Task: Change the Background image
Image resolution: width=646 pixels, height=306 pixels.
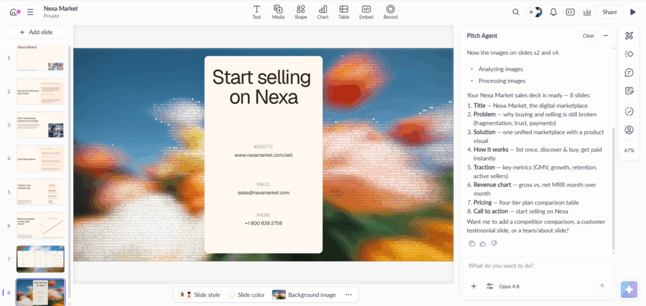Action: coord(304,295)
